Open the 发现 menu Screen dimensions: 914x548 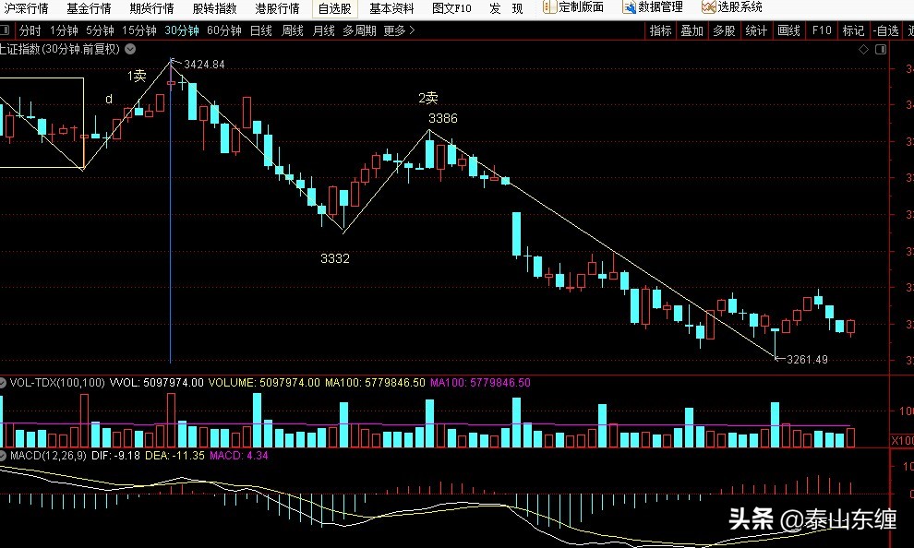(x=506, y=8)
